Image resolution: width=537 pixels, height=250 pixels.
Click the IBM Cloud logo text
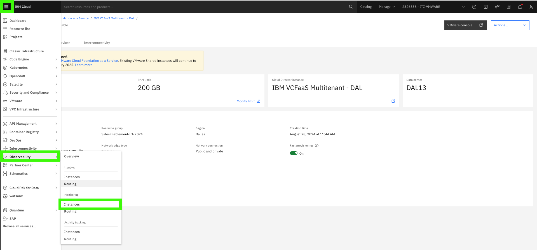23,7
